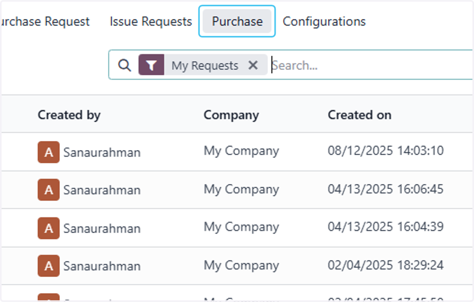Viewport: 474px width, 302px height.
Task: Open the record dated 02/04/2025 18:29:24
Action: click(x=386, y=265)
